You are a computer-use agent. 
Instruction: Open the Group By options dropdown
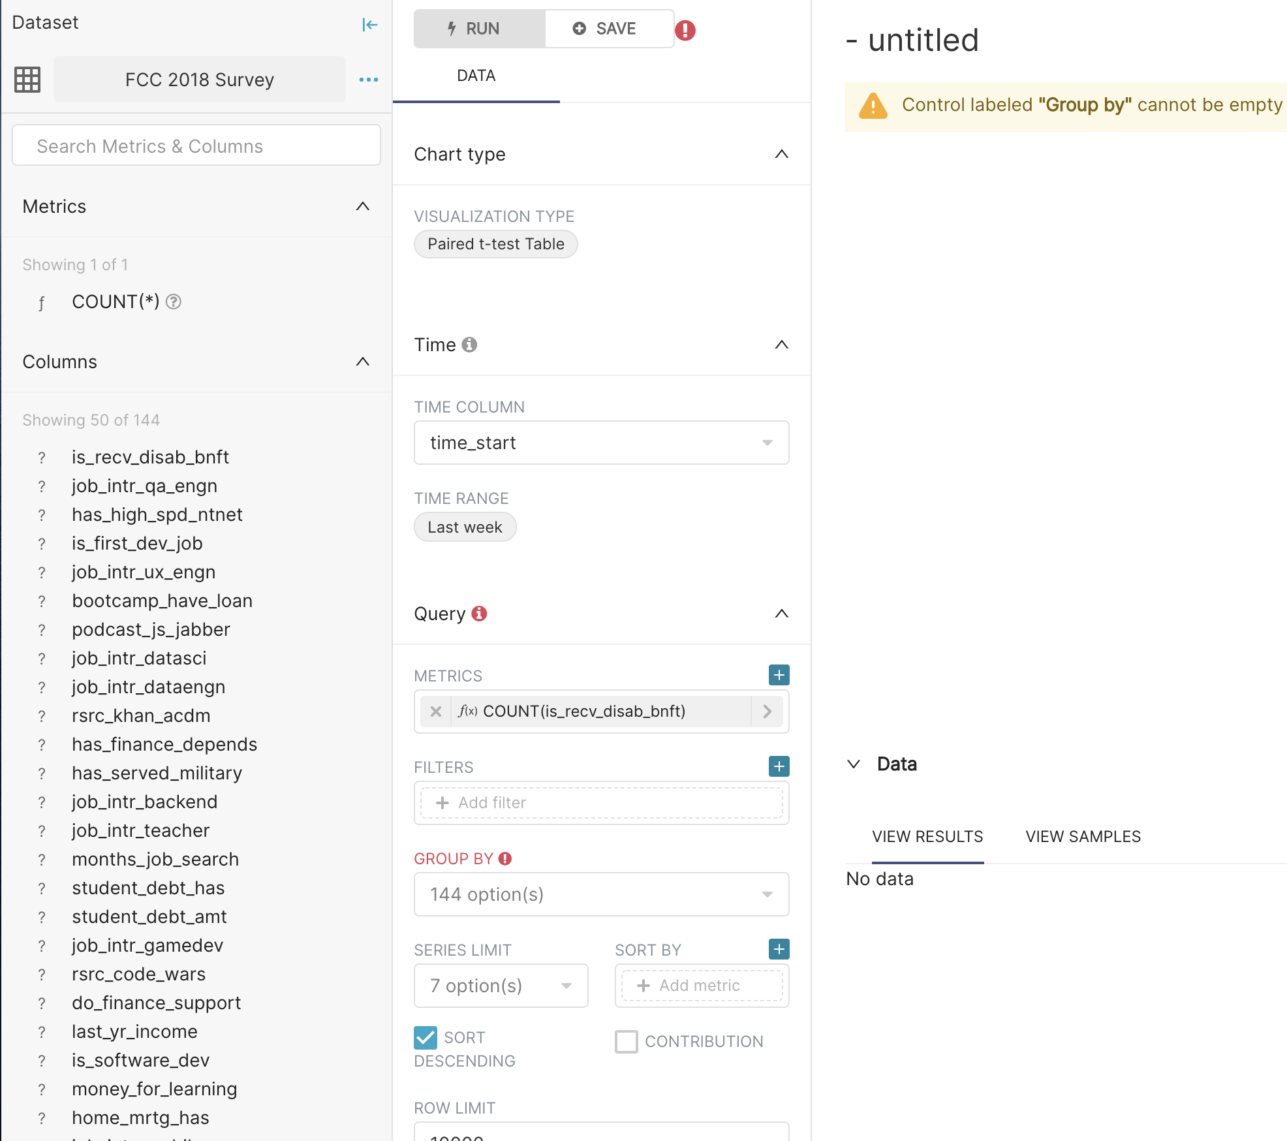point(600,894)
